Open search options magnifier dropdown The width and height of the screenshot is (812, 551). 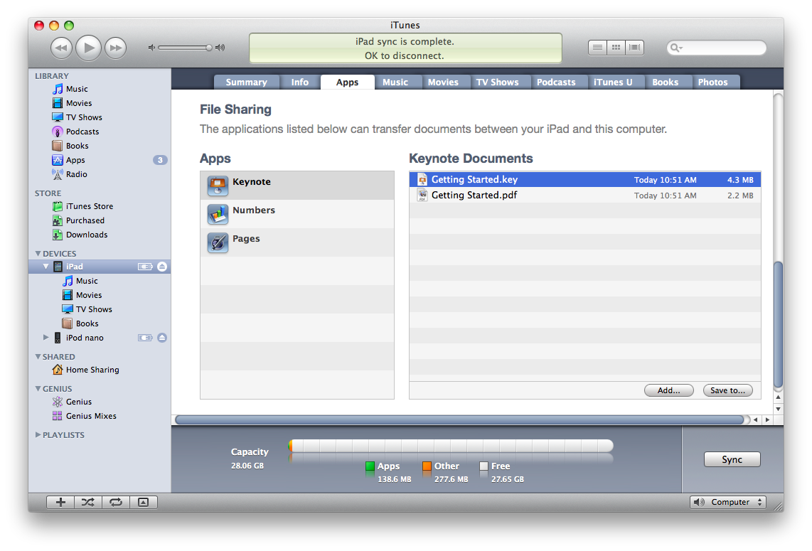675,48
